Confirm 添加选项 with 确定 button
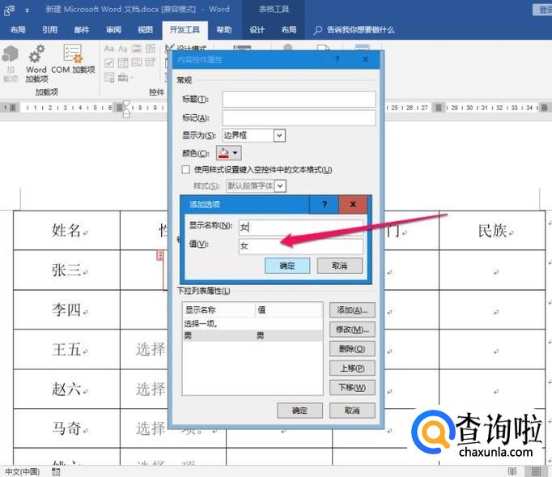552x477 pixels. [287, 266]
